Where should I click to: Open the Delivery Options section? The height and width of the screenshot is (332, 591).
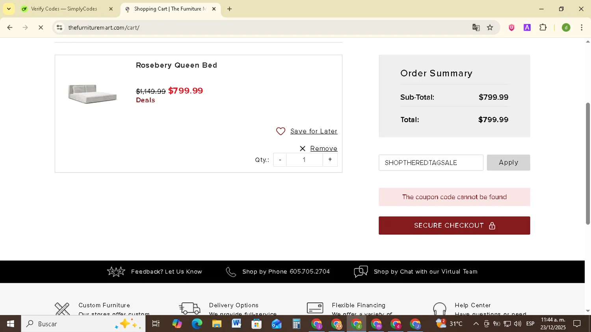coord(234,305)
